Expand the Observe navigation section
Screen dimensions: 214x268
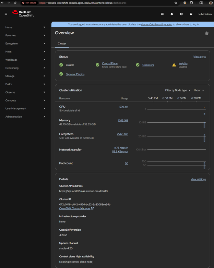coord(25,92)
